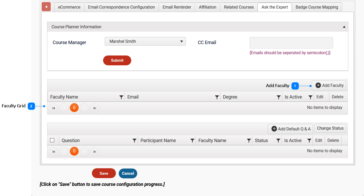Open the Course Manager dropdown
The height and width of the screenshot is (196, 364).
pos(145,41)
